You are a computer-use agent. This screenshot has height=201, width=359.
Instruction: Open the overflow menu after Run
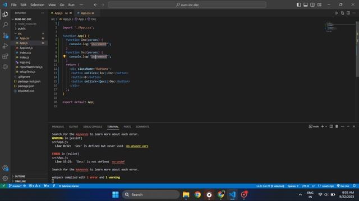click(x=81, y=5)
